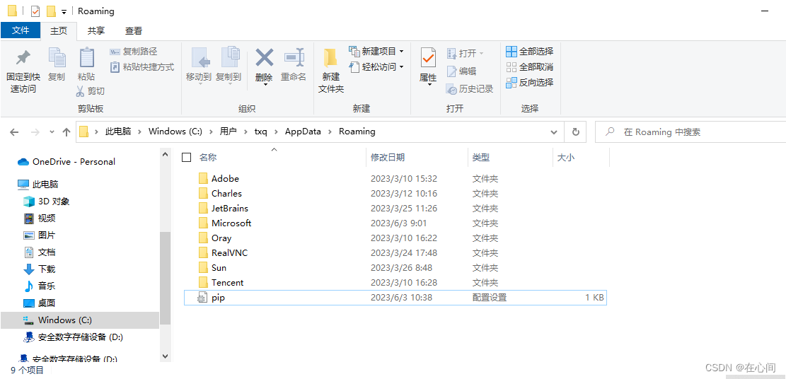Open the View (查看) ribbon tab
The width and height of the screenshot is (786, 379).
pos(134,30)
